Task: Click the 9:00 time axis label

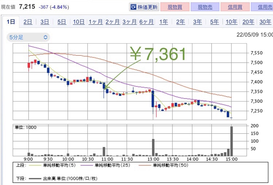Action: pyautogui.click(x=28, y=159)
